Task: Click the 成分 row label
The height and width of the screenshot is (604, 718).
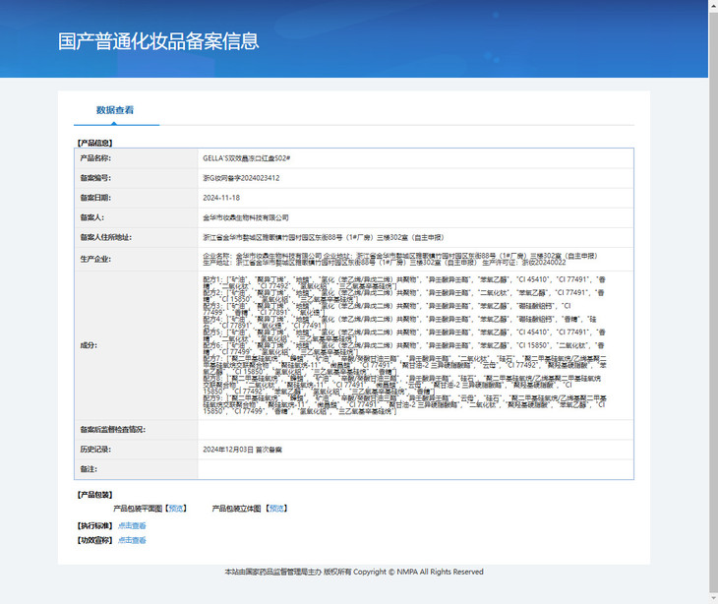Action: click(88, 344)
